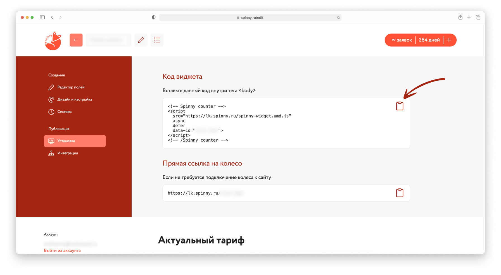The height and width of the screenshot is (275, 501).
Task: Click the widget code snippet box
Action: pyautogui.click(x=286, y=123)
